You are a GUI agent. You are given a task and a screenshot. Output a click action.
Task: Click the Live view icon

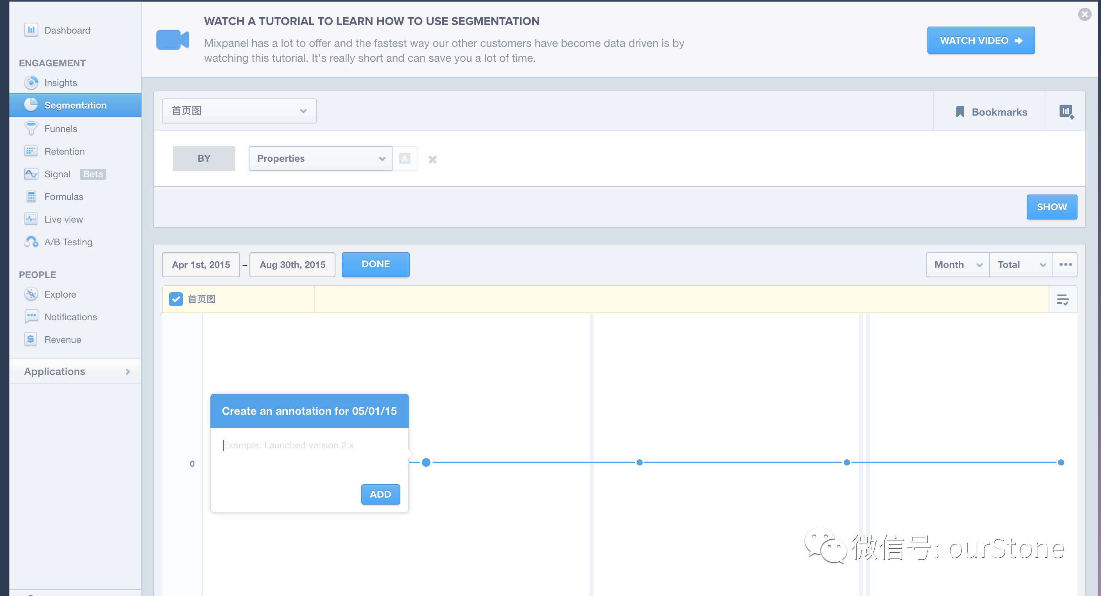31,219
